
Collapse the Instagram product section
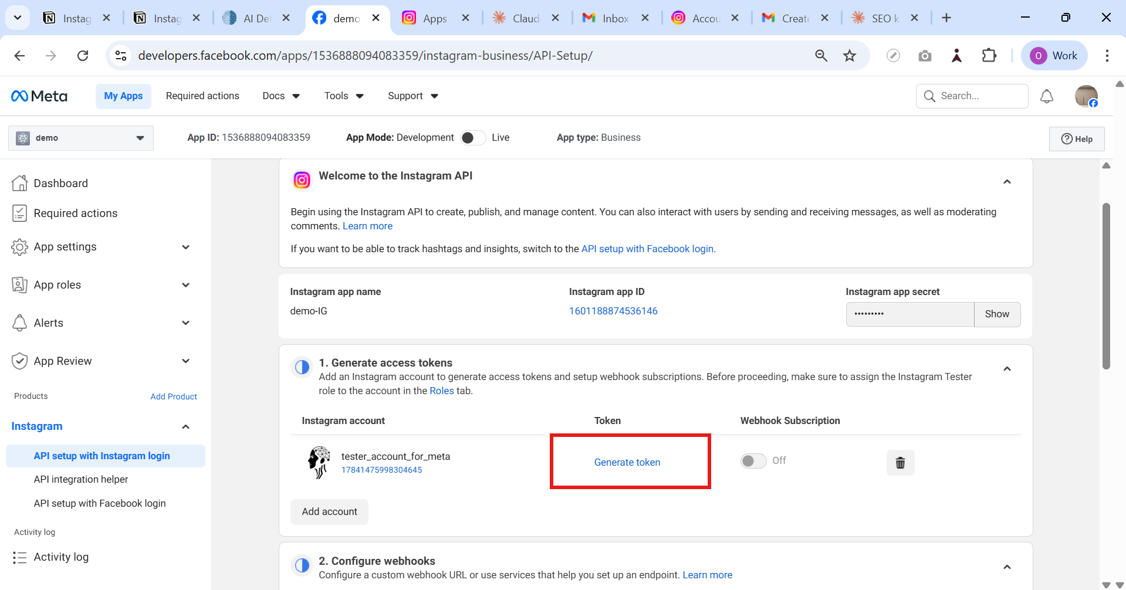(185, 427)
